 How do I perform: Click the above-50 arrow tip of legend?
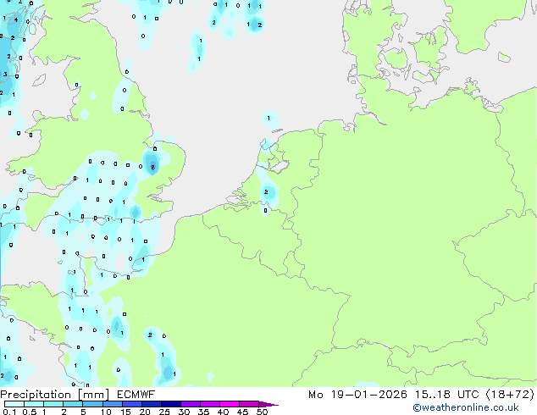click(268, 404)
